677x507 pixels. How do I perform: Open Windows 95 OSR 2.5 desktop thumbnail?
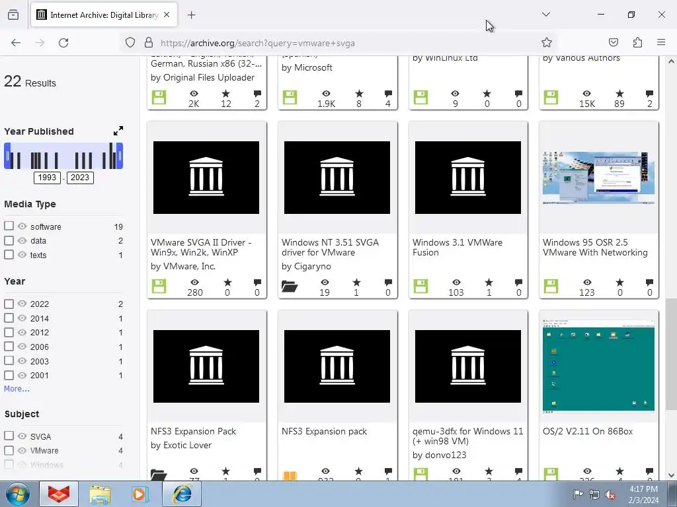click(598, 178)
